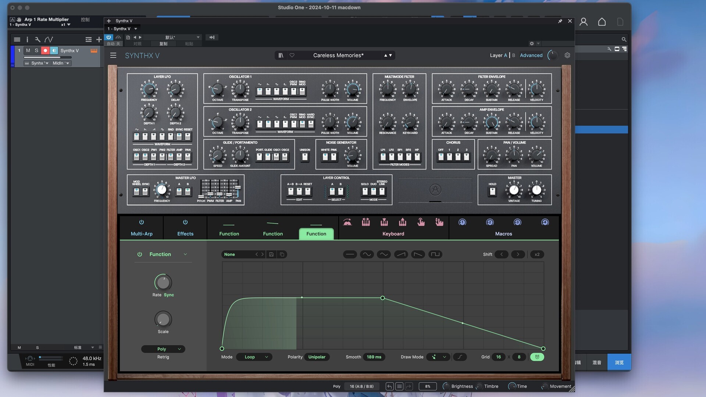Viewport: 706px width, 397px height.
Task: Select Macro 3 icon
Action: (517, 222)
